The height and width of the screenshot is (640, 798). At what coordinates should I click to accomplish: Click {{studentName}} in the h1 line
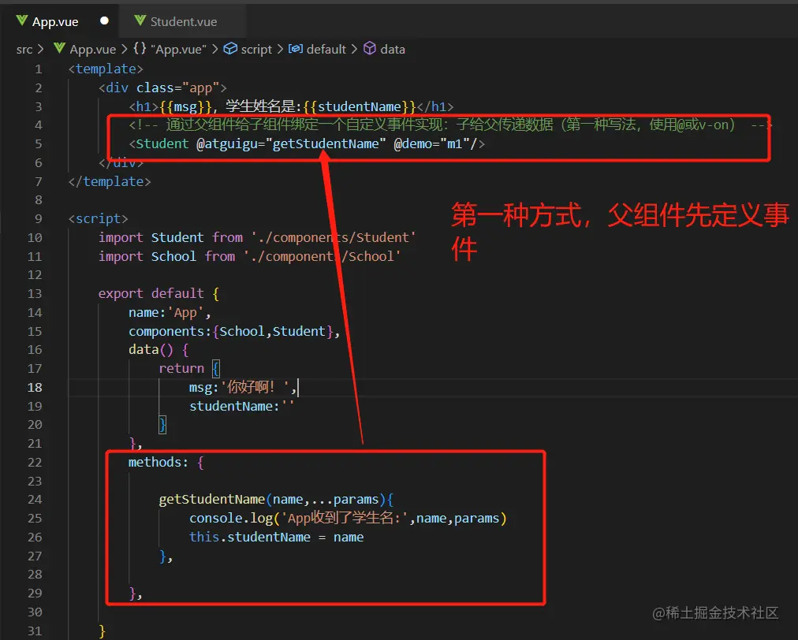coord(360,106)
